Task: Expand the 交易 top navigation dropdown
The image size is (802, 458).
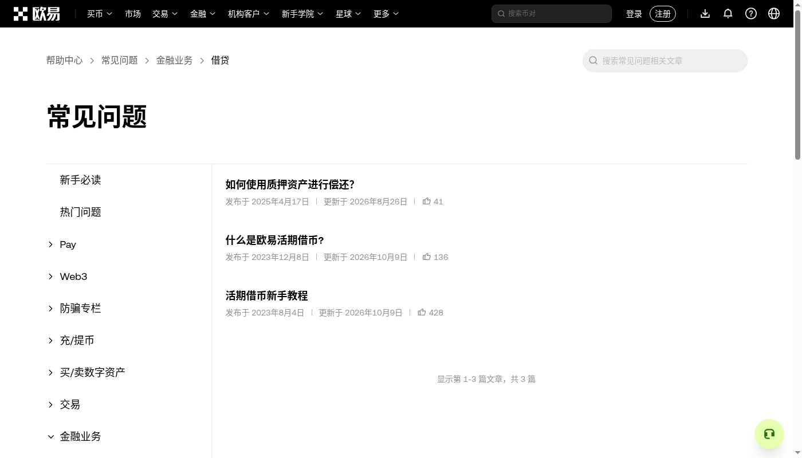Action: pos(165,14)
